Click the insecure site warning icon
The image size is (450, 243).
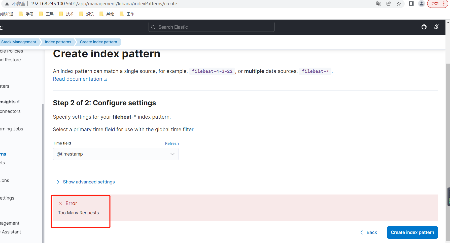(x=7, y=4)
